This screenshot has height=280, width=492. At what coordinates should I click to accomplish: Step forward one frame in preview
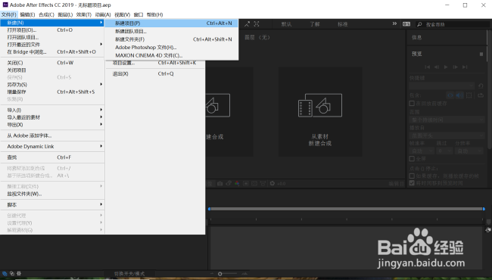click(455, 67)
